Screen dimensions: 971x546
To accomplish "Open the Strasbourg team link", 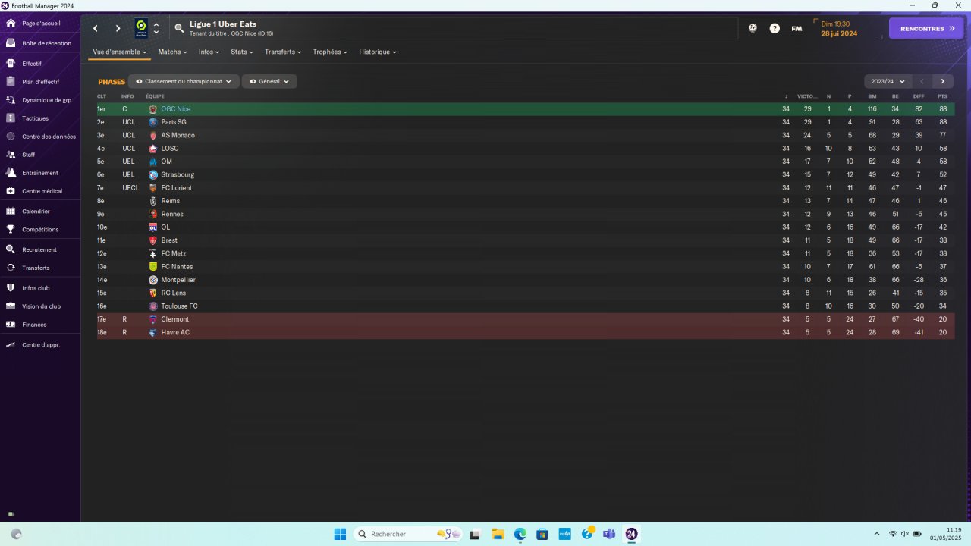I will (178, 175).
